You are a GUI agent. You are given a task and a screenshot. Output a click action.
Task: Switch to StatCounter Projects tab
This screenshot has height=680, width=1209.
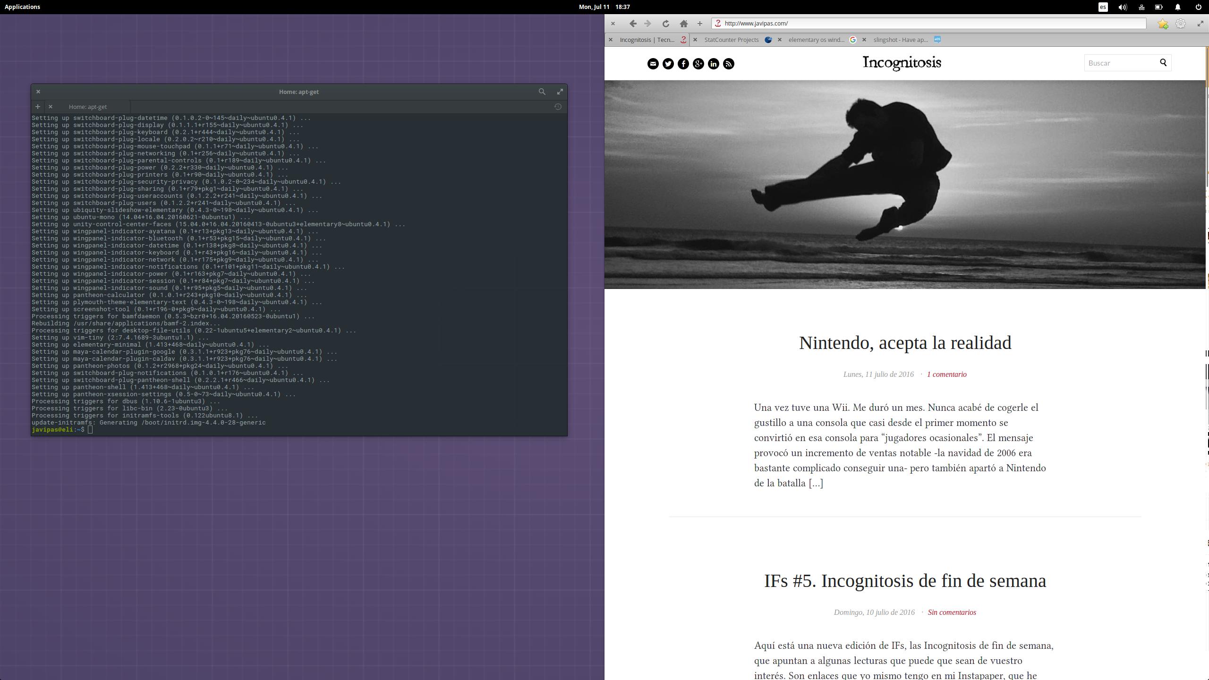(x=731, y=40)
